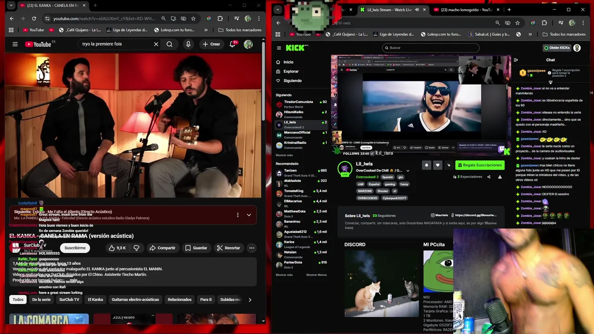This screenshot has height=334, width=594.
Task: Show fewer recommended with Mostrar Menos
Action: 316,275
